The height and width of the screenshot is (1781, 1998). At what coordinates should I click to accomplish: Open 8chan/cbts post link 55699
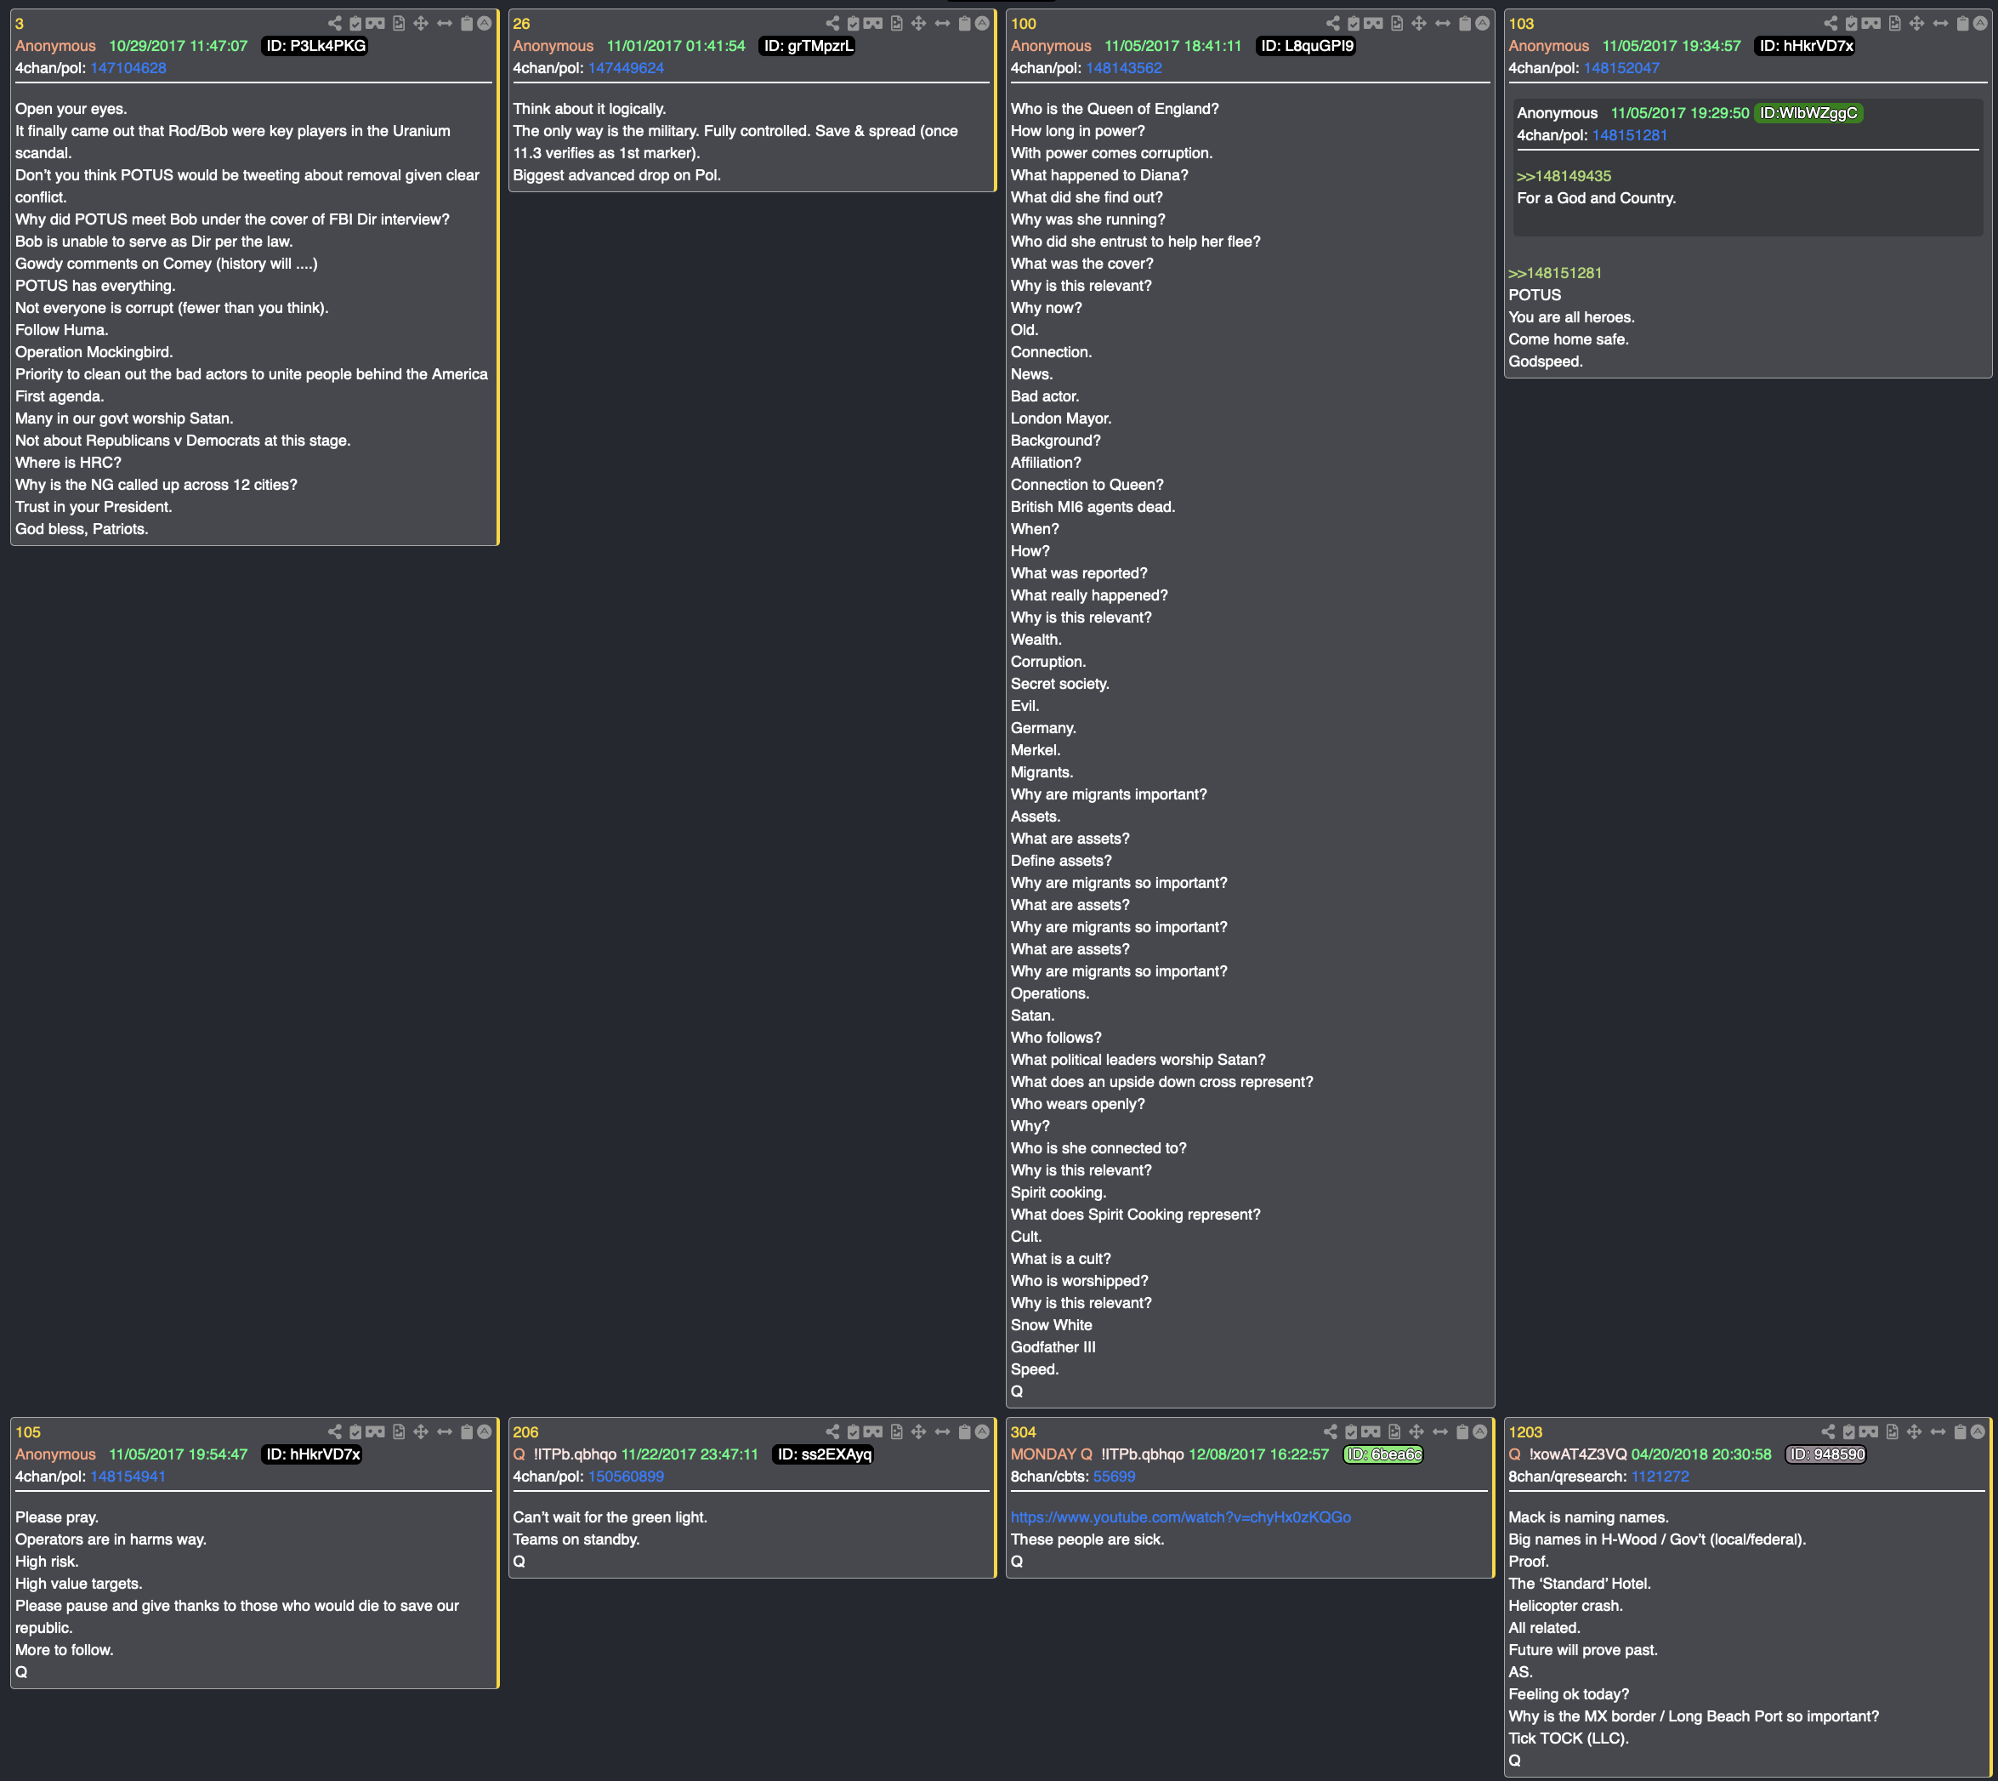point(1114,1477)
